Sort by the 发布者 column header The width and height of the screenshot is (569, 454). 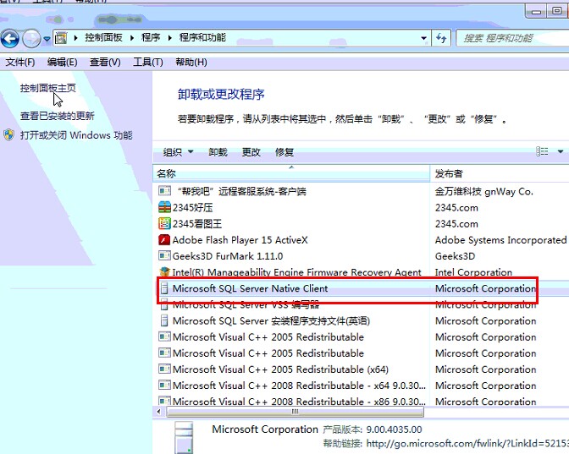[x=500, y=173]
